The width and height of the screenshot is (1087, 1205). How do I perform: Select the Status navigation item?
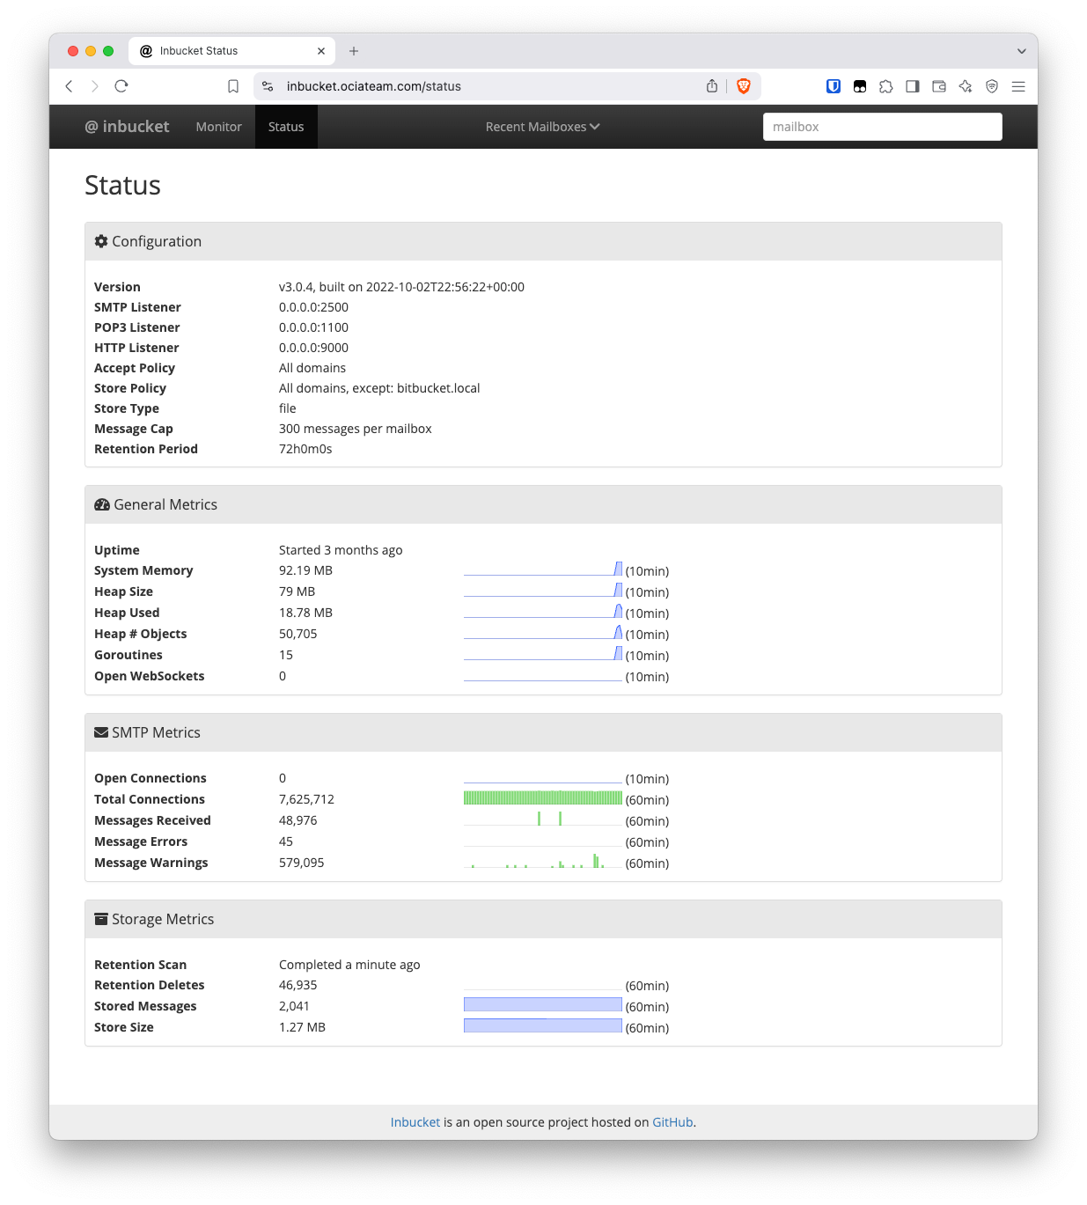tap(285, 126)
